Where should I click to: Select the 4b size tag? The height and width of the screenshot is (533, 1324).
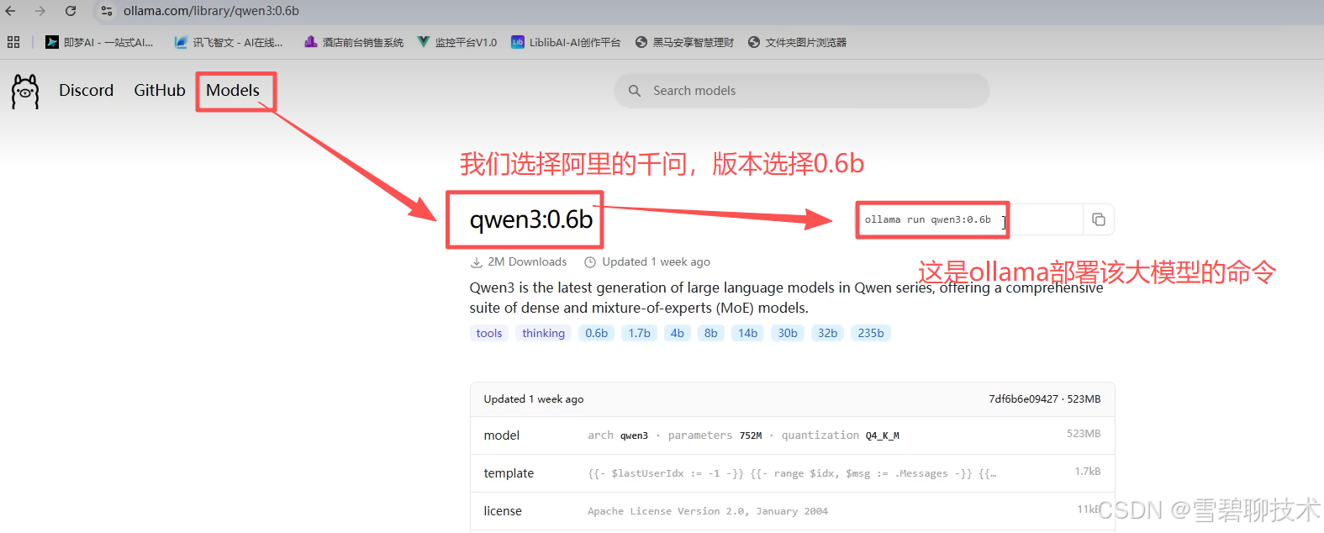click(678, 333)
